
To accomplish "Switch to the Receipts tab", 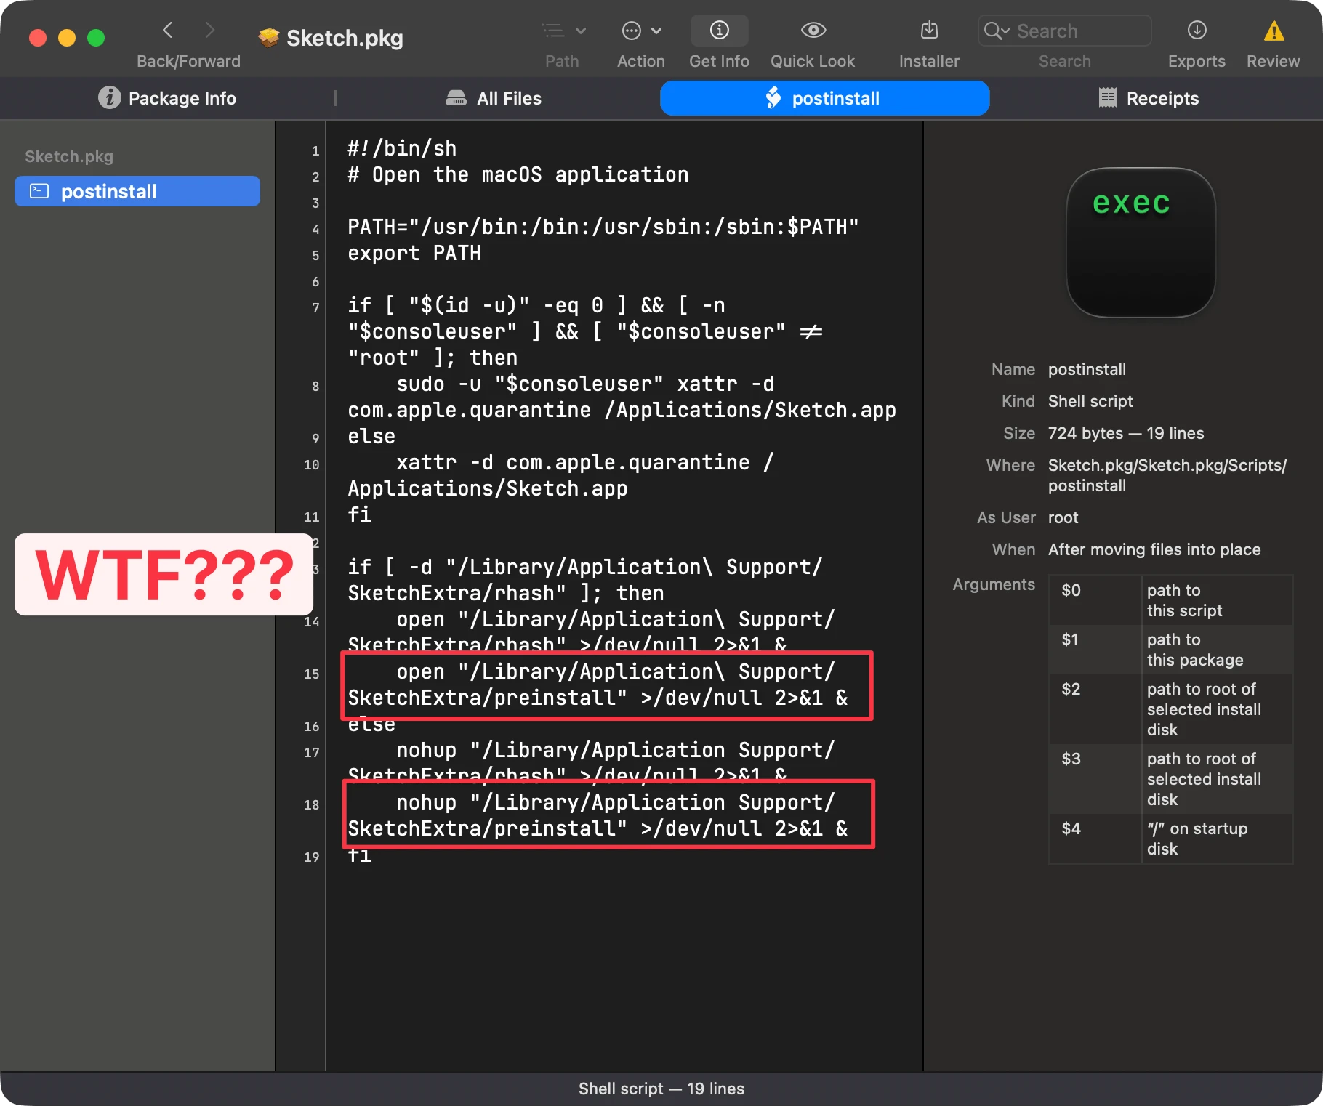I will coord(1149,98).
